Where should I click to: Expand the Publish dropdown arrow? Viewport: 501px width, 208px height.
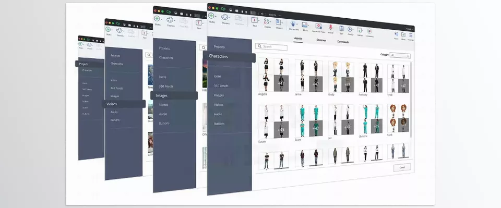point(363,31)
